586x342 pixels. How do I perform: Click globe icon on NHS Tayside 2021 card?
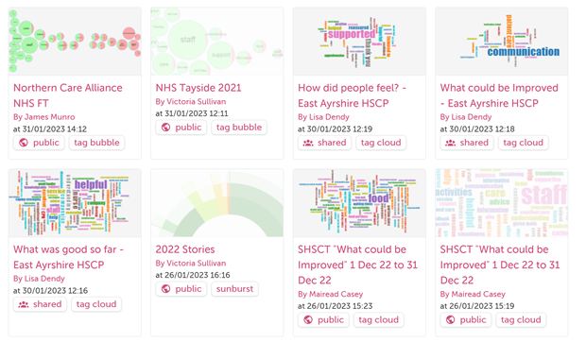(166, 128)
